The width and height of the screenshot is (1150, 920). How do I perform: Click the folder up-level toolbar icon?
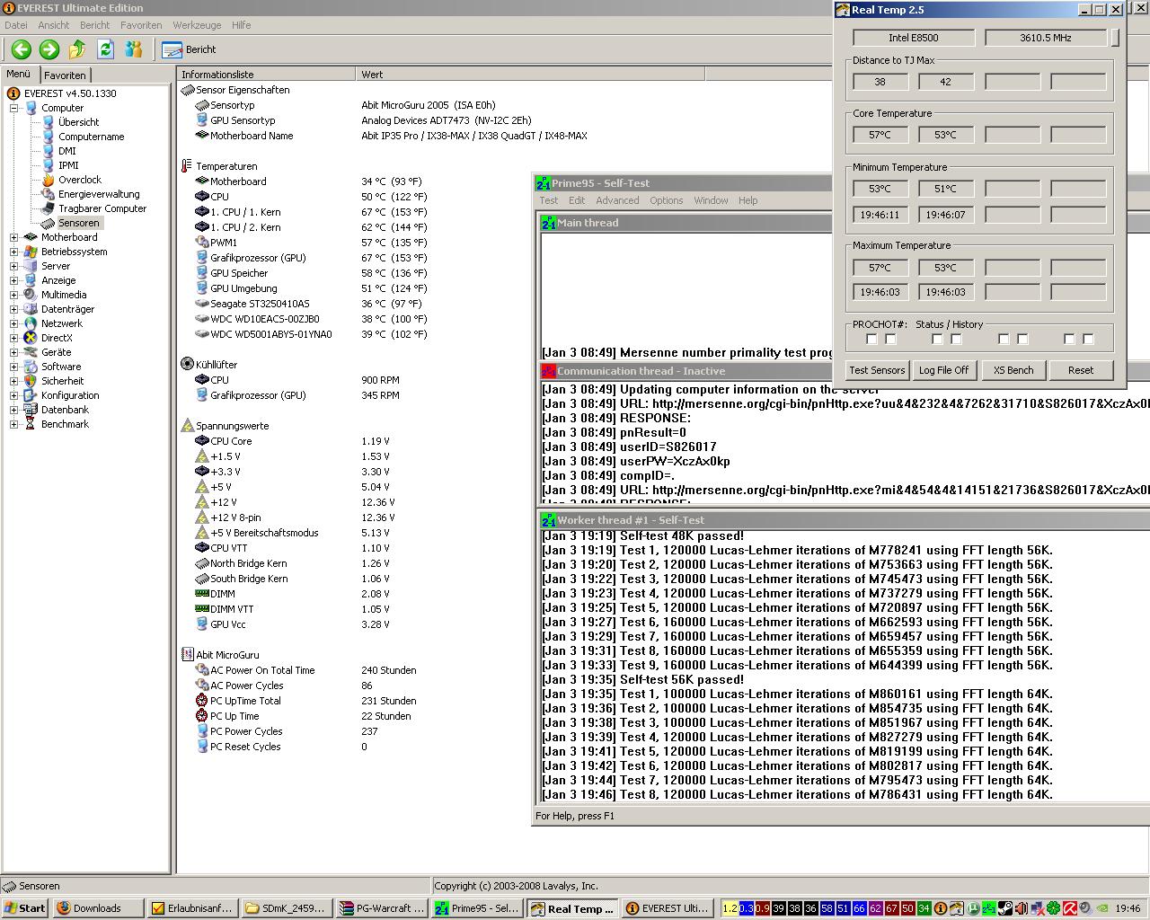point(77,49)
